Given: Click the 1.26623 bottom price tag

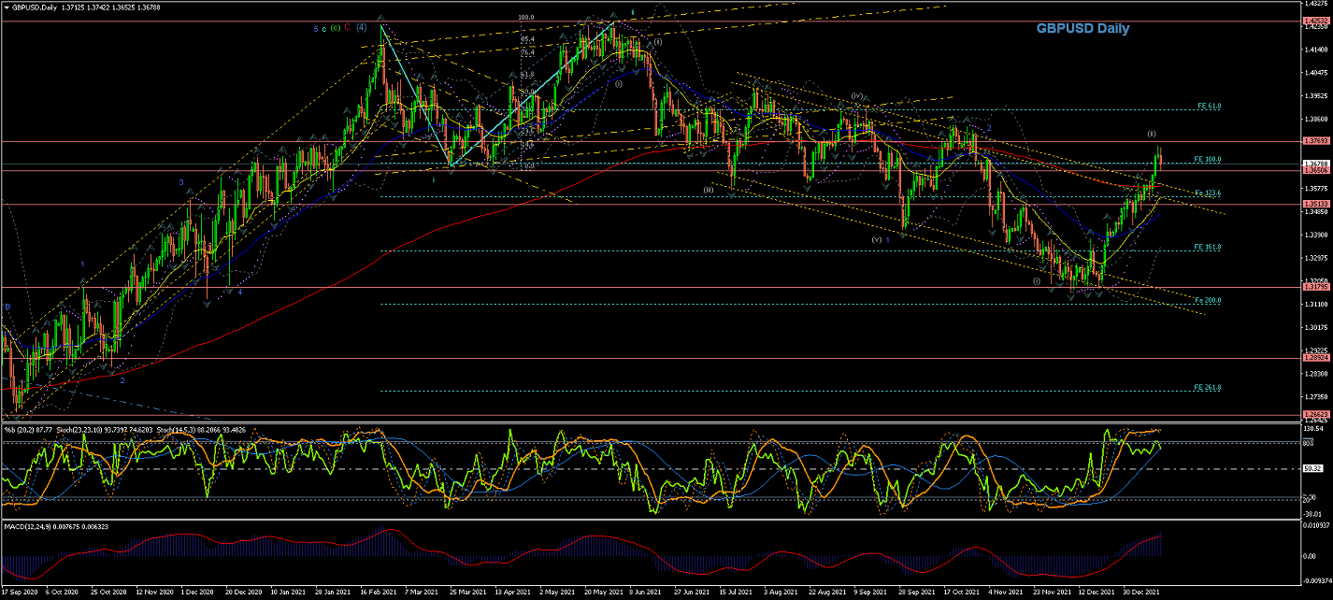Looking at the screenshot, I should point(1315,415).
